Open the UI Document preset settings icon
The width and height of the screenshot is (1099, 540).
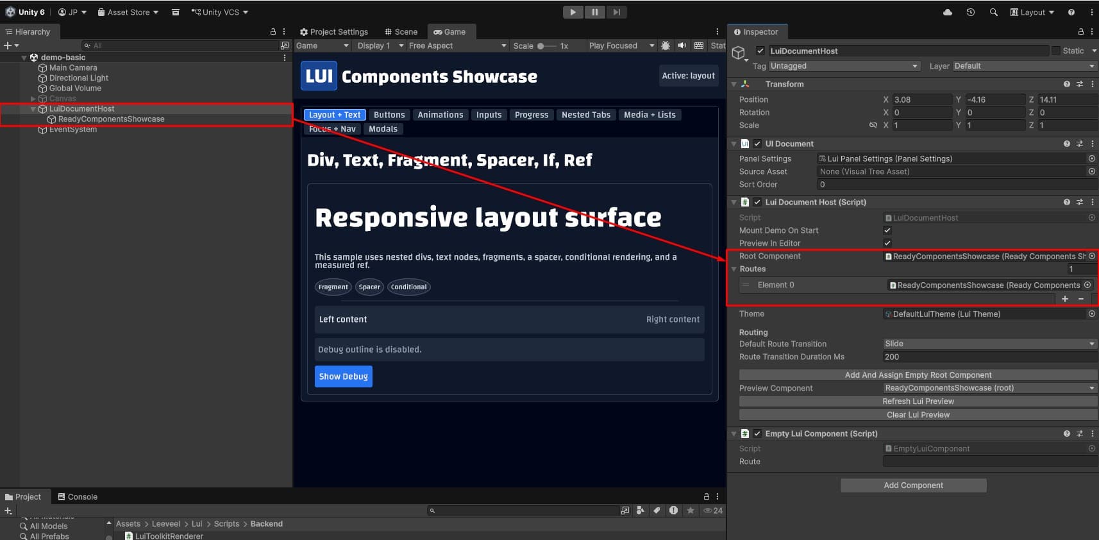coord(1080,144)
